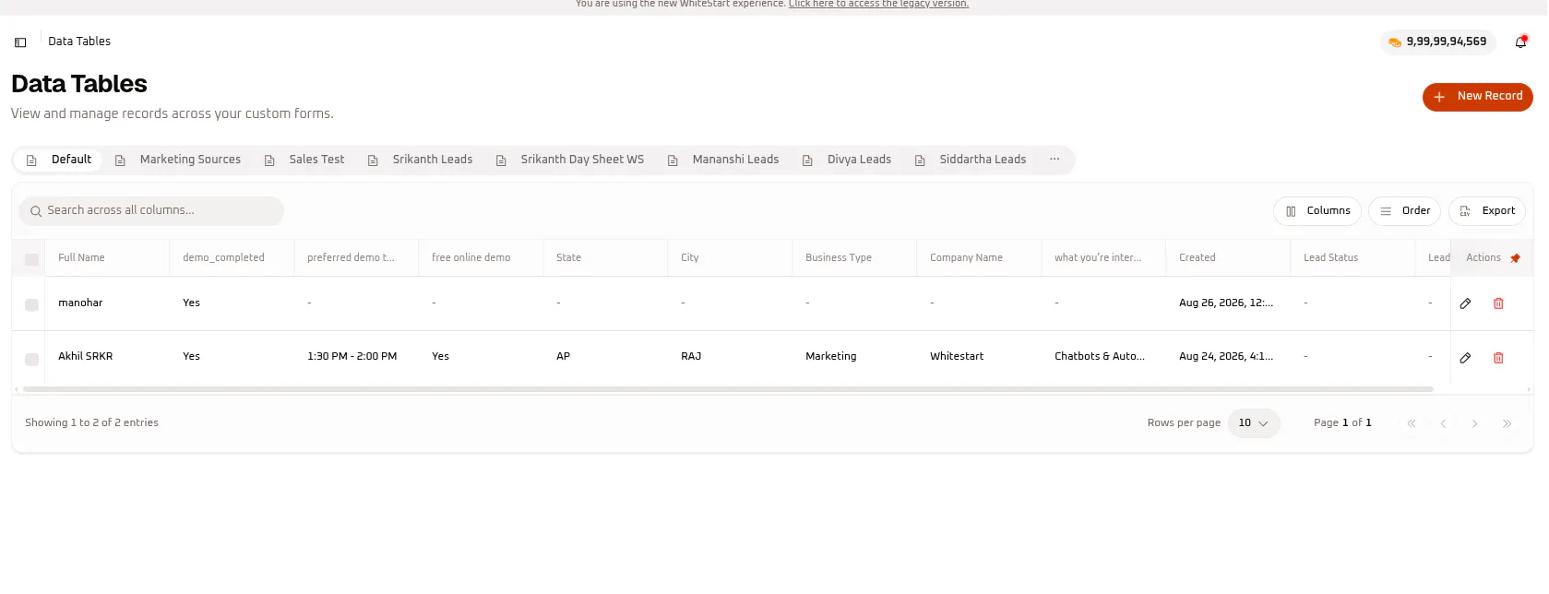Check the Akhil SRKR row checkbox
The image size is (1549, 594).
[x=31, y=359]
